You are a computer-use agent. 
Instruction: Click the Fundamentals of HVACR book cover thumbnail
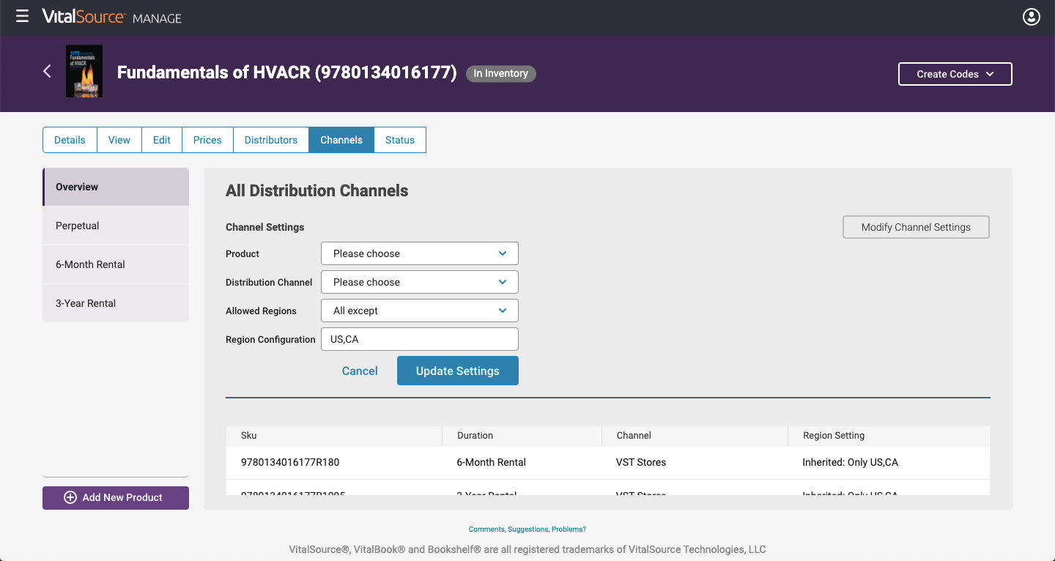coord(84,72)
